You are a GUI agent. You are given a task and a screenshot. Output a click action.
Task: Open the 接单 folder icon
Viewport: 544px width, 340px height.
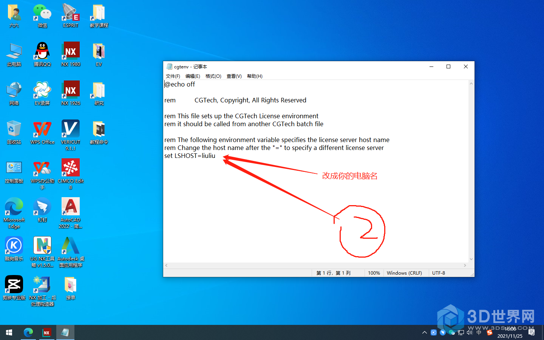point(71,288)
